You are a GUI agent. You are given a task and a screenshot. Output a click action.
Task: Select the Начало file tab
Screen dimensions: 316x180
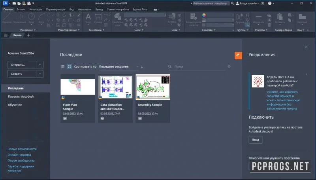[x=17, y=35]
